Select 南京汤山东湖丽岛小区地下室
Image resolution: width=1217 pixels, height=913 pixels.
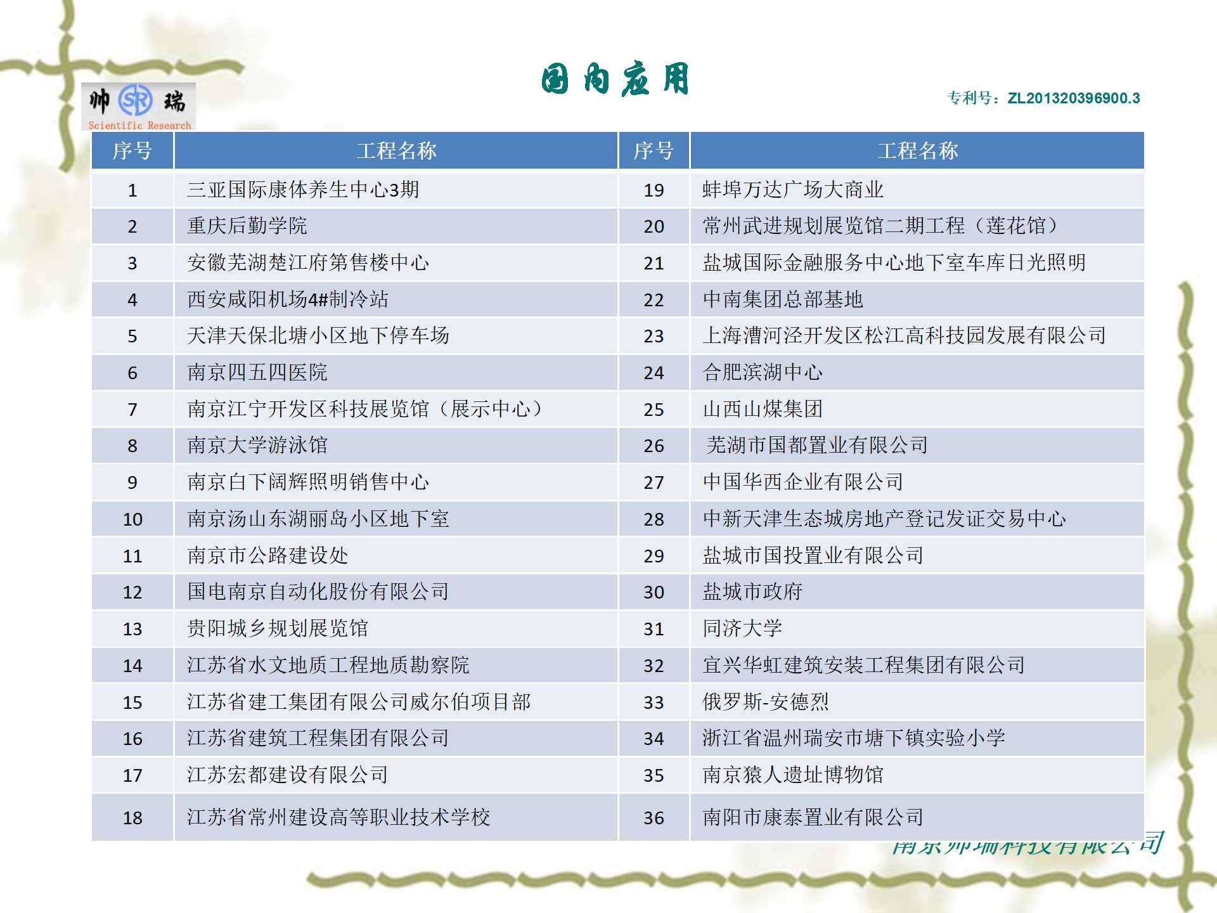[x=396, y=519]
